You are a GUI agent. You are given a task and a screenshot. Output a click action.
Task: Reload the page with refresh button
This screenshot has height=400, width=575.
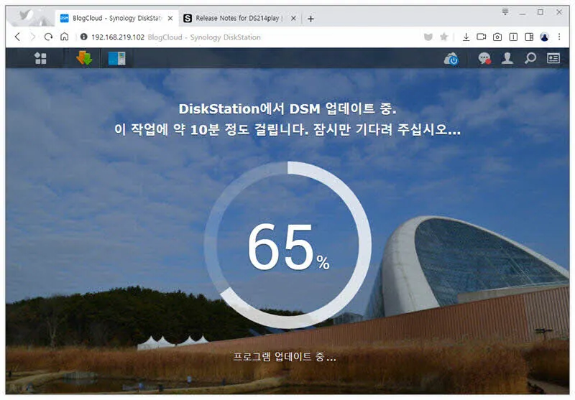point(48,37)
